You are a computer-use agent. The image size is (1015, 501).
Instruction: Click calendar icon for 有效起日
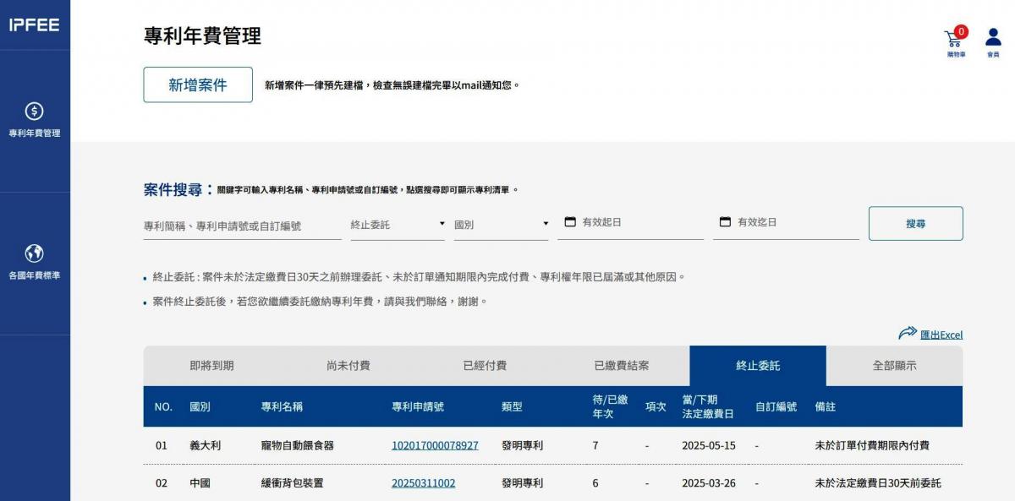pyautogui.click(x=570, y=222)
